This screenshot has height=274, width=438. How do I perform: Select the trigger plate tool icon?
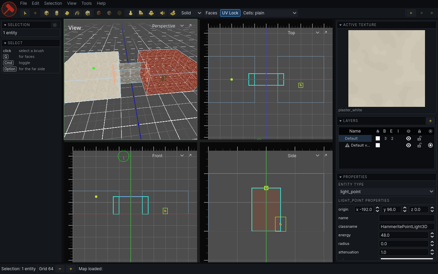173,13
